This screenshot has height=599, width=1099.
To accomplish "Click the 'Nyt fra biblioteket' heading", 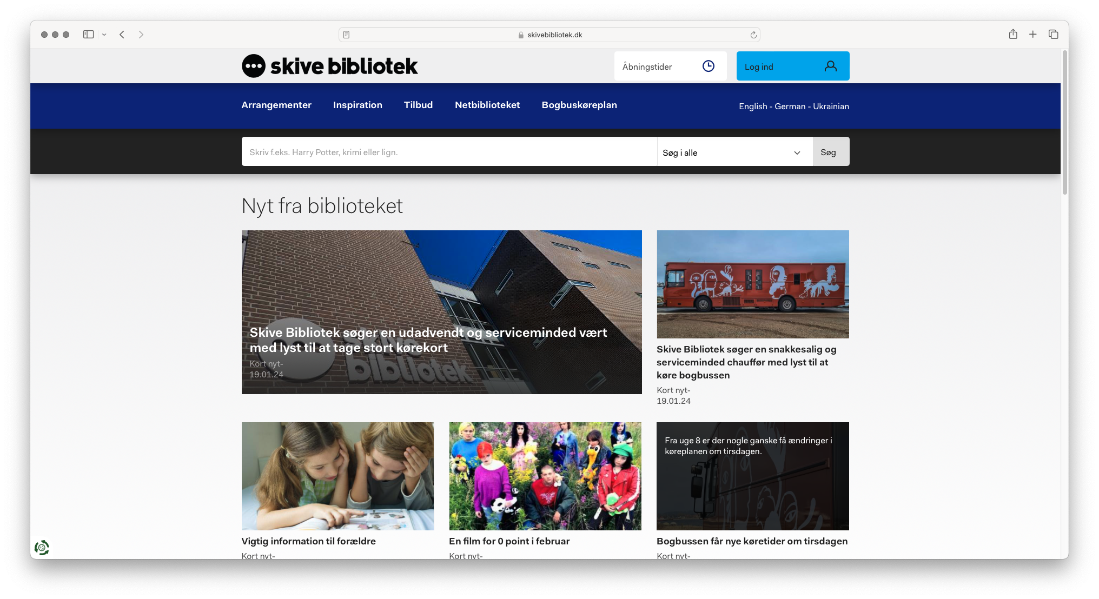I will click(x=322, y=206).
